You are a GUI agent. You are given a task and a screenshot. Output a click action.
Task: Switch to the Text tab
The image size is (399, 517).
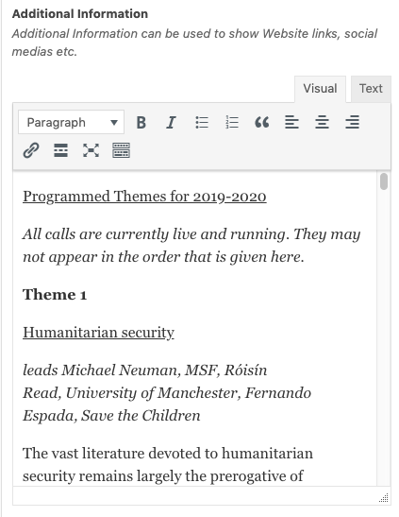tap(371, 89)
